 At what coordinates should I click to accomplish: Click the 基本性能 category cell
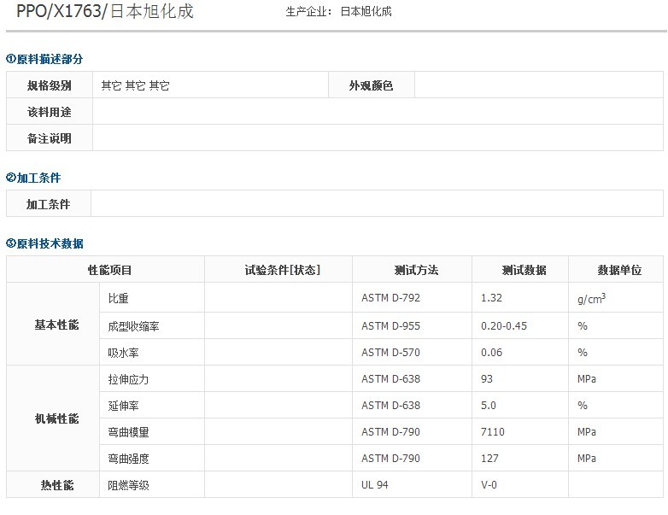pos(53,324)
